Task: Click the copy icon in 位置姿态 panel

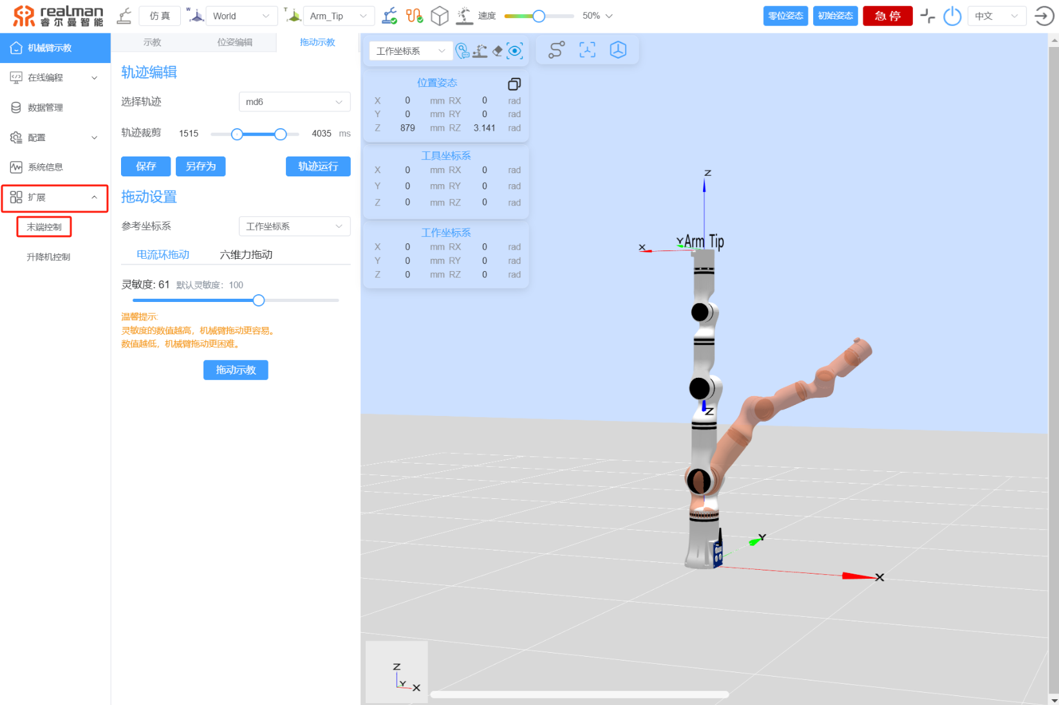Action: [x=514, y=84]
